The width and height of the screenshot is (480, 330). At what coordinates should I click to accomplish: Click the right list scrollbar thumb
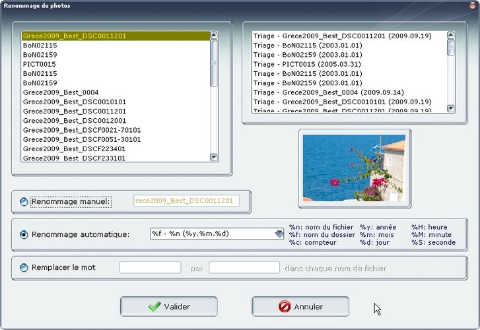[x=451, y=47]
